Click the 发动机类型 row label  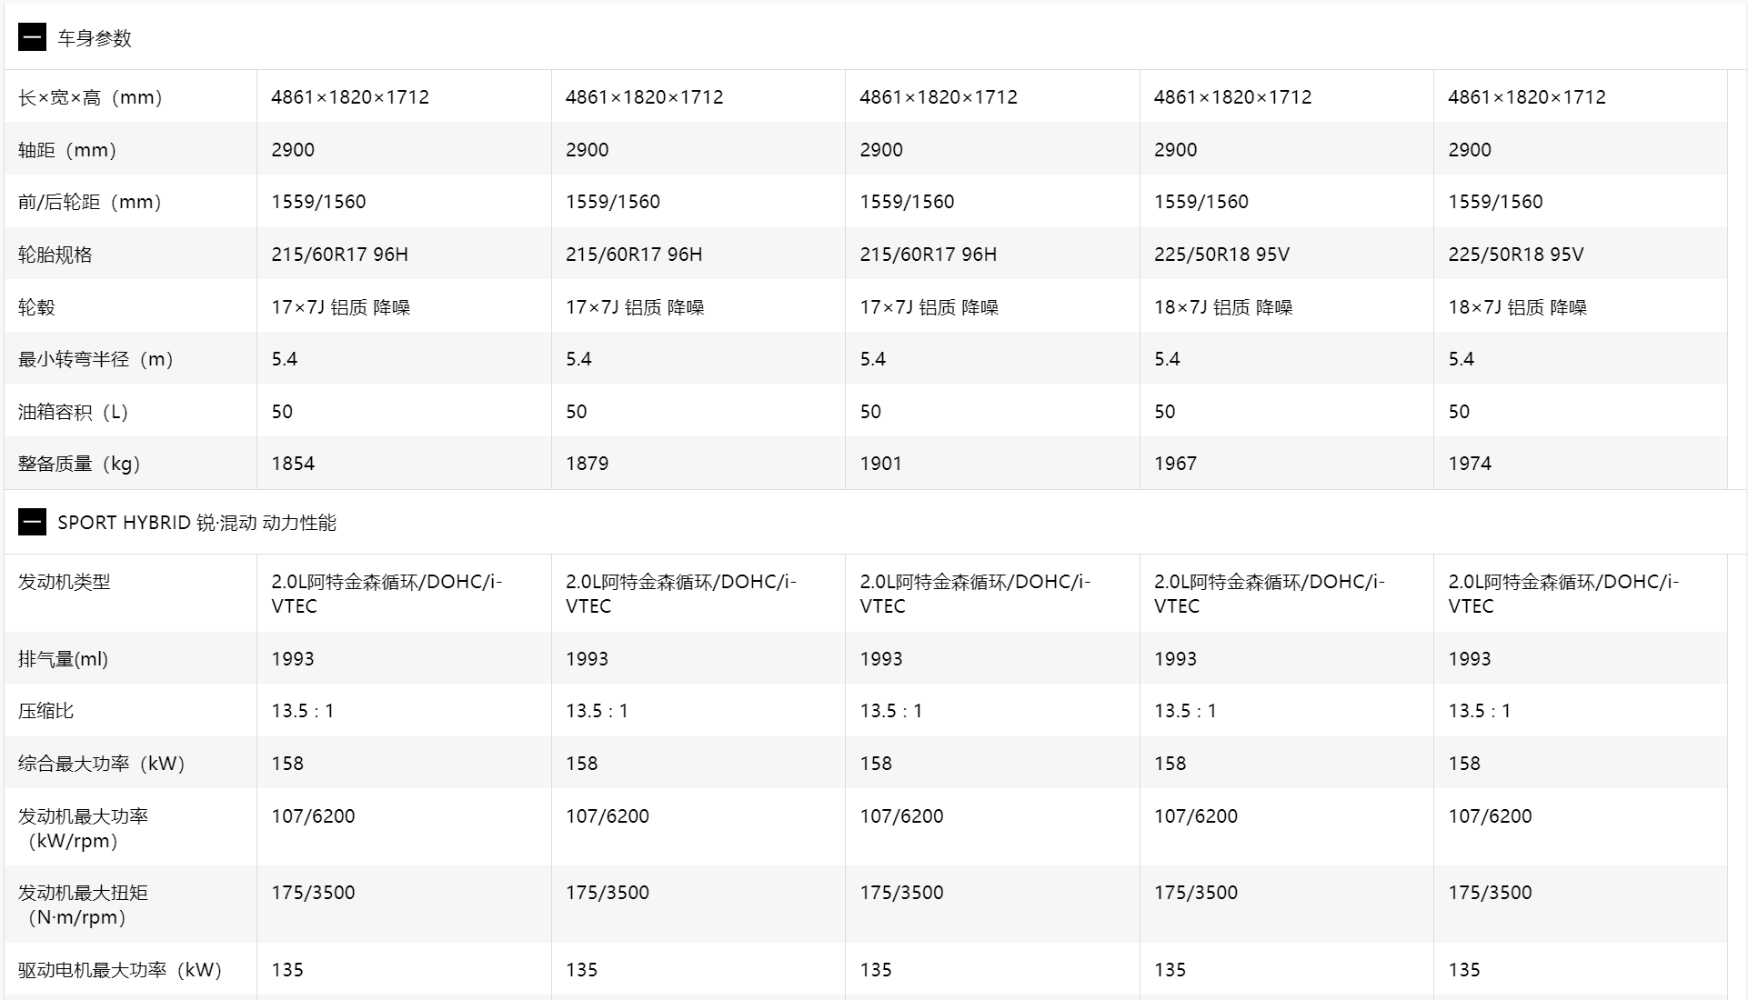pos(64,582)
